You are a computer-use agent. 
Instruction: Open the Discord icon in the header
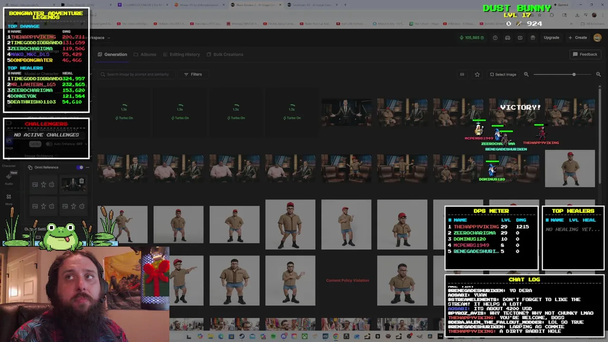[507, 38]
